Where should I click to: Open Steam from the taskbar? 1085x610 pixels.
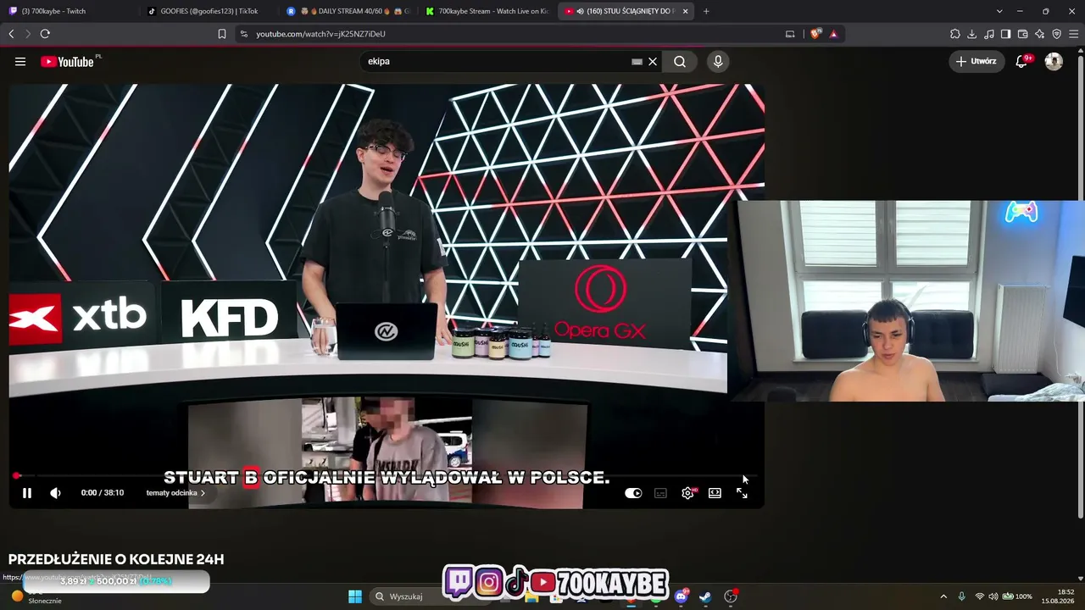(x=705, y=596)
